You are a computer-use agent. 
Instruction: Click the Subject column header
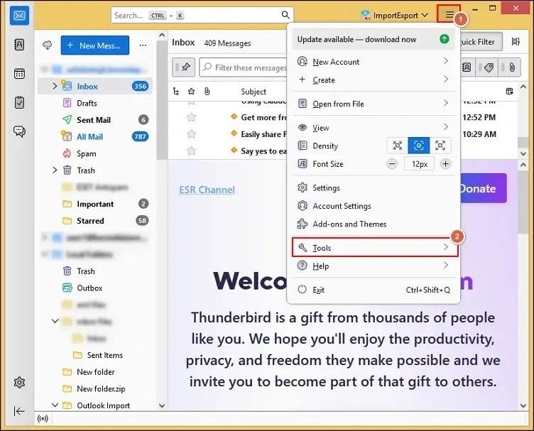[x=254, y=92]
